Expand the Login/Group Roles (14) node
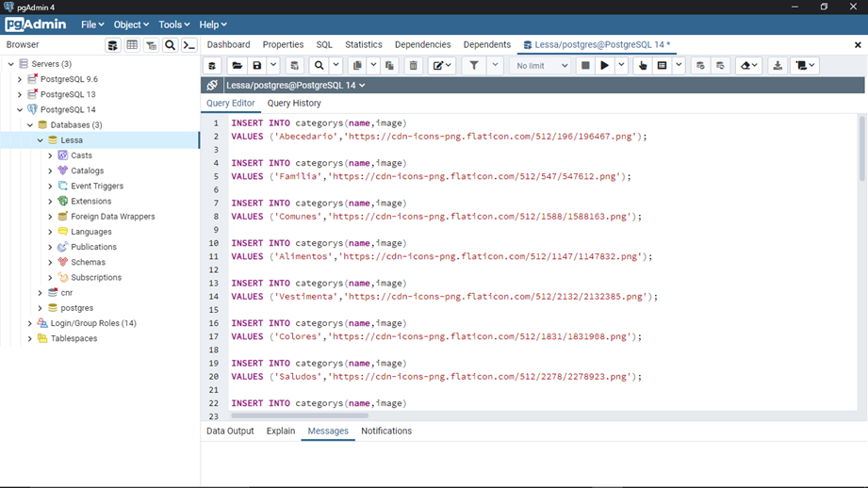Viewport: 868px width, 488px height. point(30,323)
